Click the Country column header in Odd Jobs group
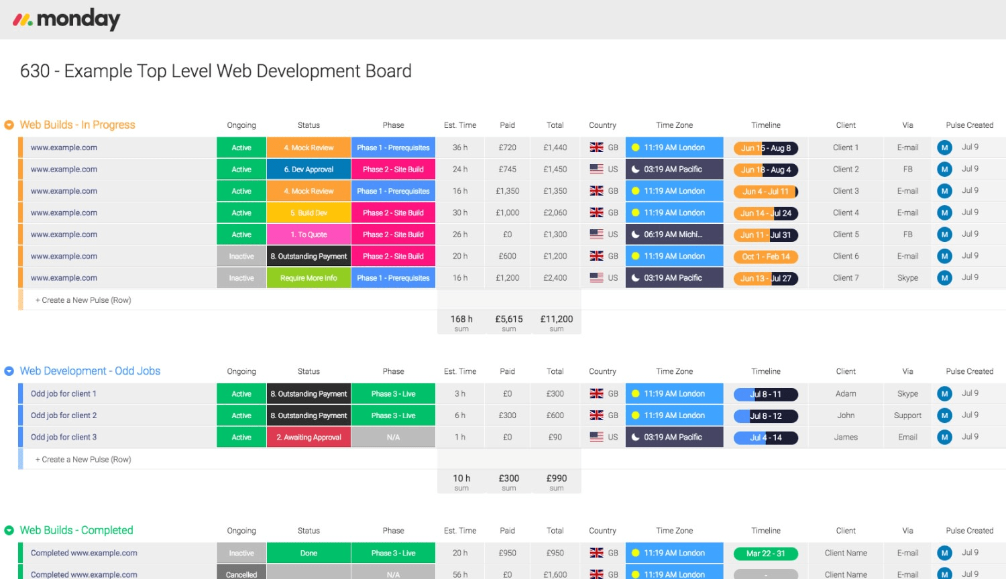This screenshot has height=579, width=1006. pyautogui.click(x=602, y=371)
